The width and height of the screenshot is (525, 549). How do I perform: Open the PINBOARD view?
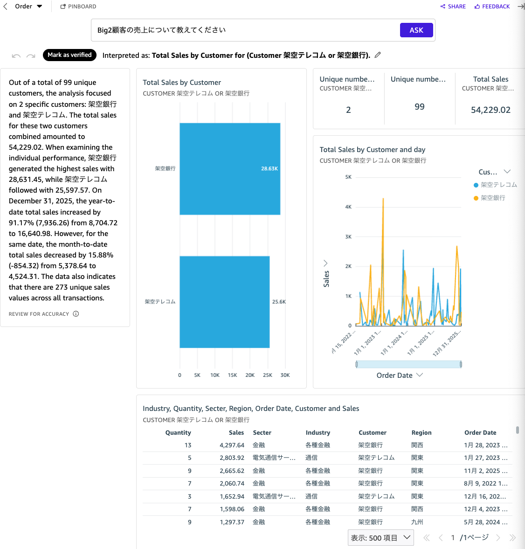(78, 6)
